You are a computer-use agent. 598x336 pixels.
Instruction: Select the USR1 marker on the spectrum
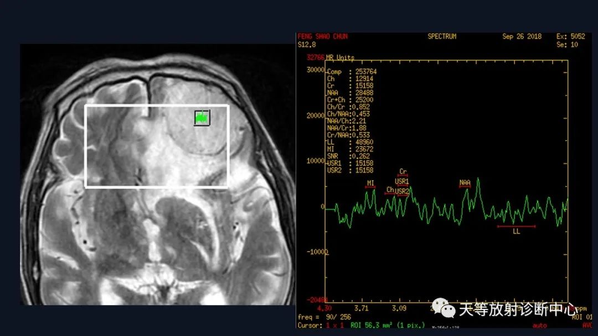pos(401,182)
